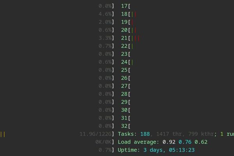Screen dimensions: 234x156
Task: Click the 11.9G/122G memory usage readout
Action: pyautogui.click(x=96, y=134)
